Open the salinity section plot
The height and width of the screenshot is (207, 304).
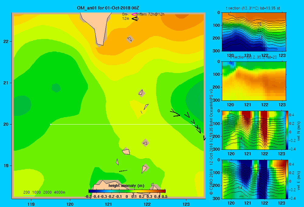tap(254, 81)
